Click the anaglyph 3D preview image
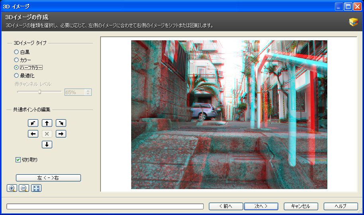364x215 pixels. point(229,114)
